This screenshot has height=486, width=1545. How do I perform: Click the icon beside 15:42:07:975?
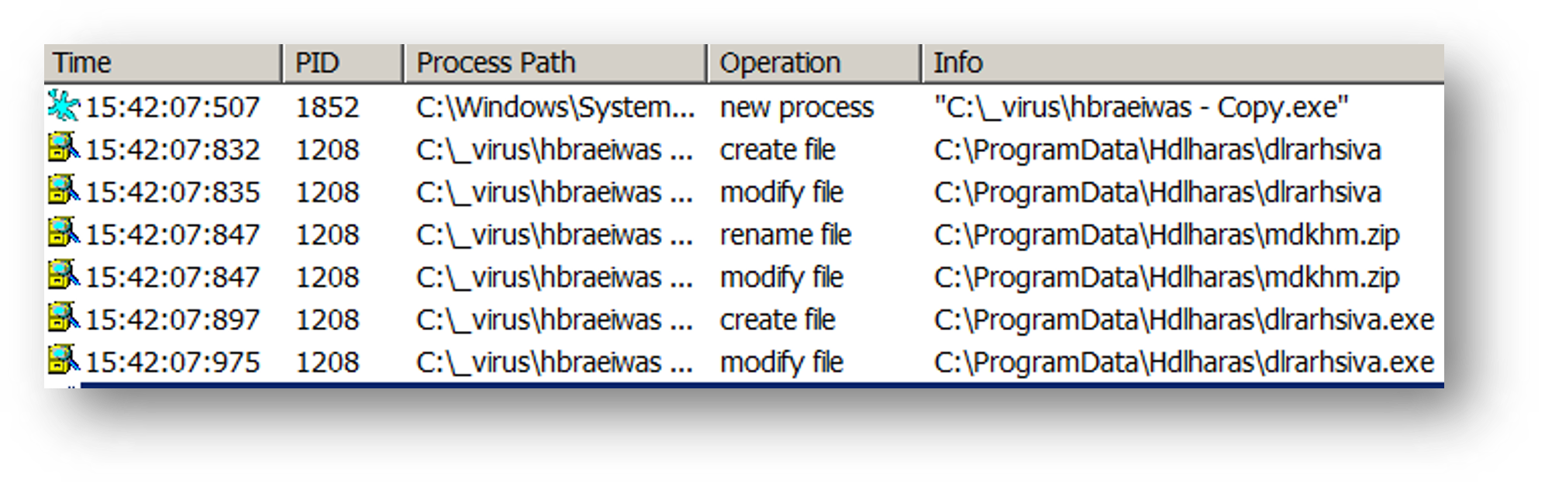[64, 360]
